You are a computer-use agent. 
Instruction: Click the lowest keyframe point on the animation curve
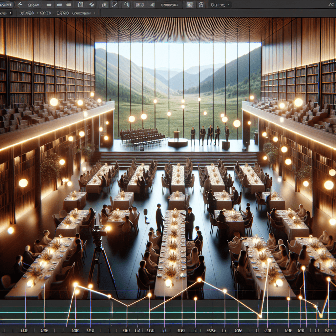(260, 316)
